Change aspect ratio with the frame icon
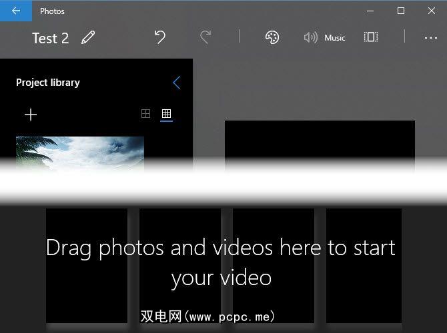This screenshot has width=447, height=333. pyautogui.click(x=371, y=37)
